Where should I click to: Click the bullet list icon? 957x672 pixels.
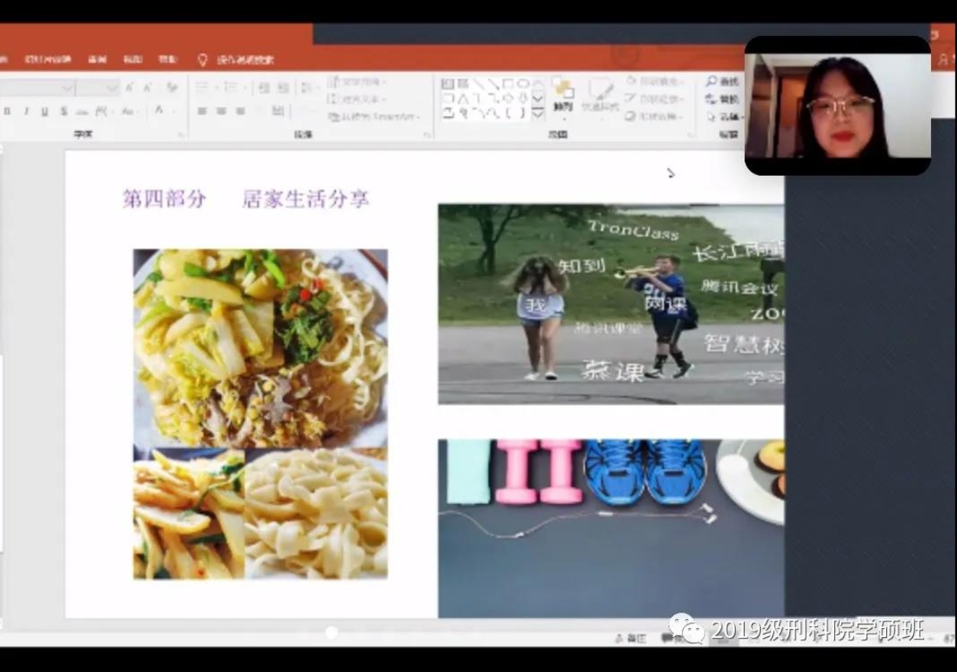(x=202, y=88)
